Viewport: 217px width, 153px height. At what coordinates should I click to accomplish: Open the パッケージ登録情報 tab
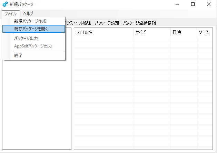pos(139,23)
